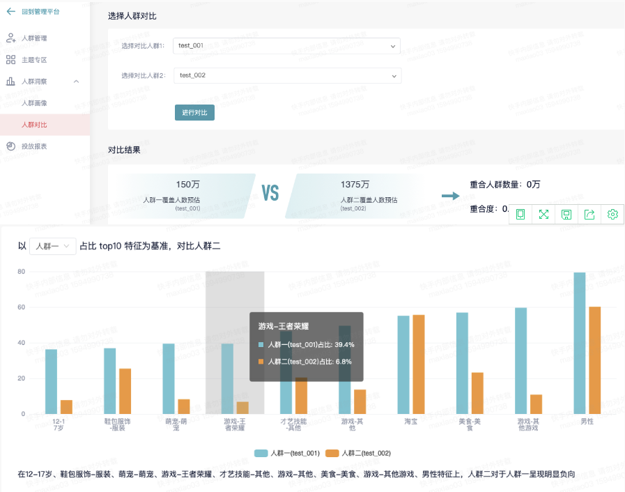The width and height of the screenshot is (625, 492).
Task: Click the fullscreen expand arrows icon
Action: 543,215
